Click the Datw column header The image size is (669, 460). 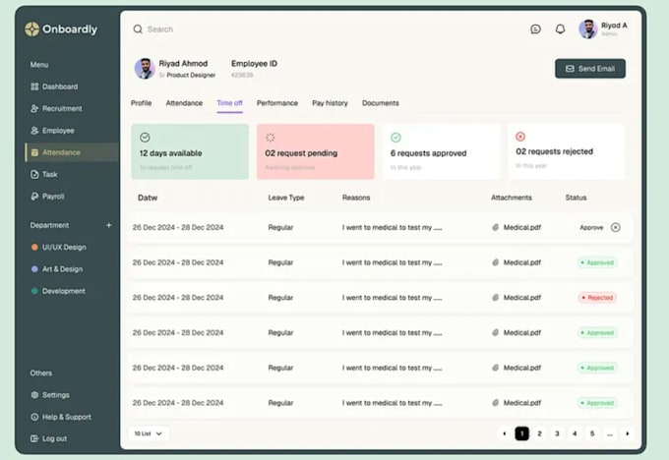click(x=148, y=198)
